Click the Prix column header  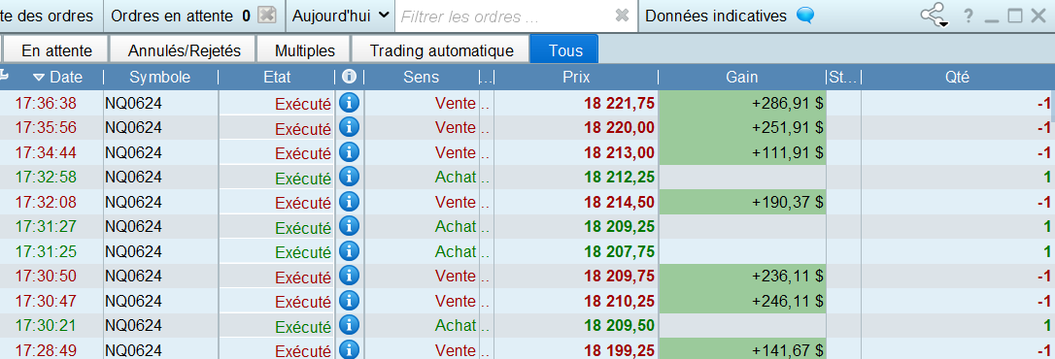[576, 78]
